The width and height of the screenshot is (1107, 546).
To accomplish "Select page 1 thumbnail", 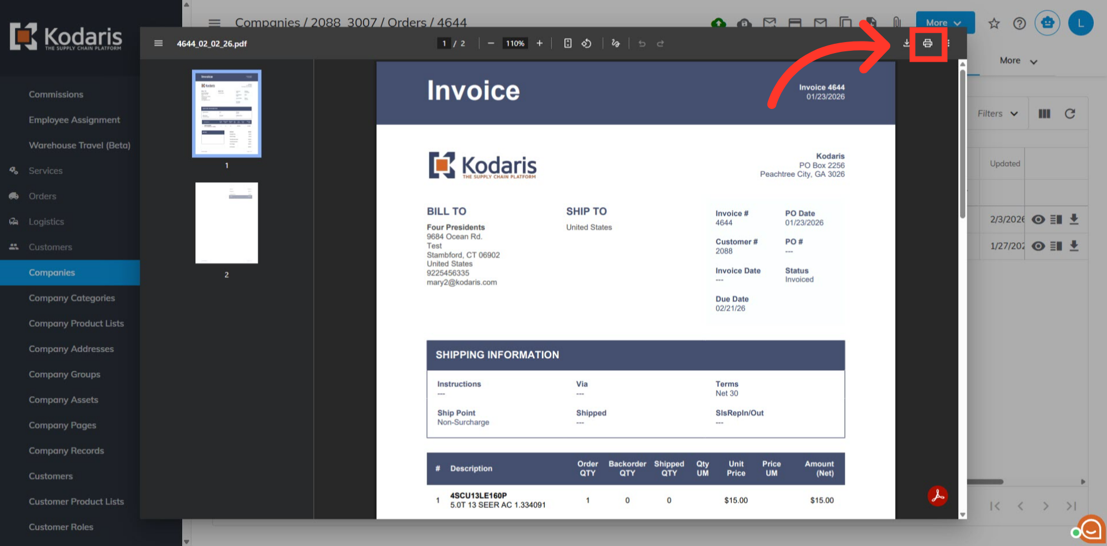I will click(227, 114).
